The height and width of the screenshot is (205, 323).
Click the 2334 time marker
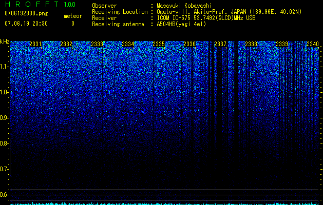tap(128, 44)
